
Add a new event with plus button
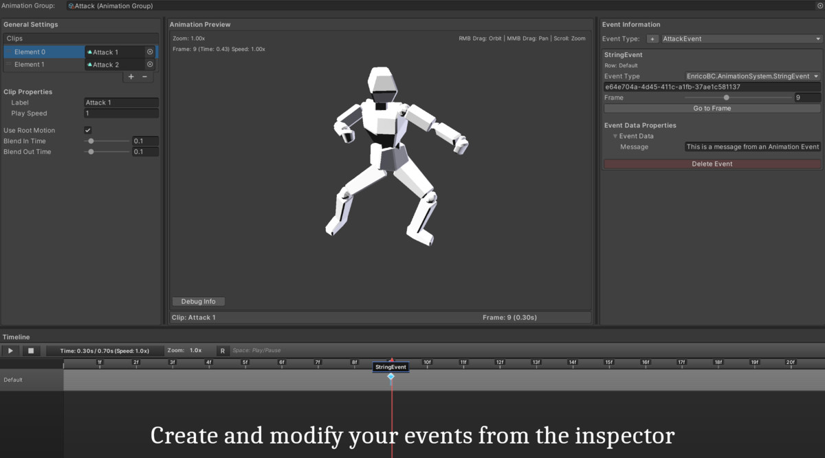pos(652,39)
